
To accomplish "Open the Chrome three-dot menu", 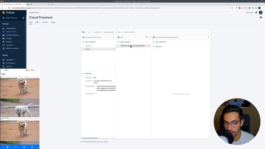I will [263, 8].
